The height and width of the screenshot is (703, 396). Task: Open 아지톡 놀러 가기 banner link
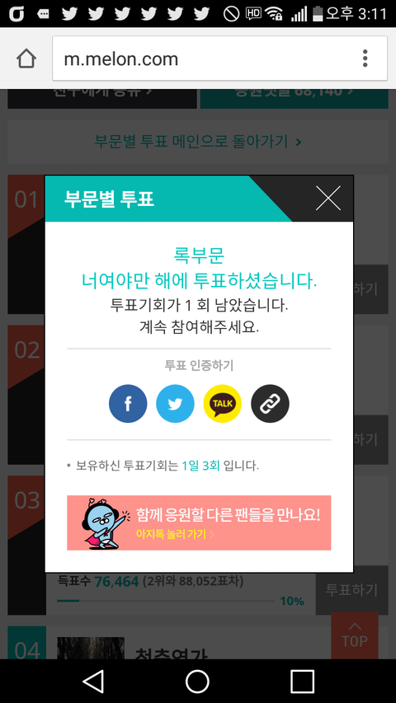(199, 523)
